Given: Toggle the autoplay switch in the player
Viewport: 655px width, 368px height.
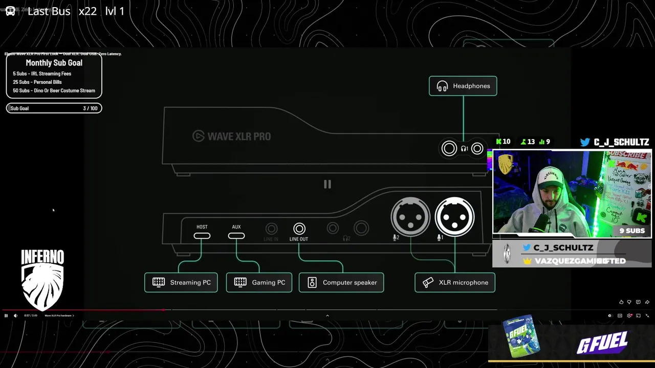Looking at the screenshot, I should [x=610, y=316].
